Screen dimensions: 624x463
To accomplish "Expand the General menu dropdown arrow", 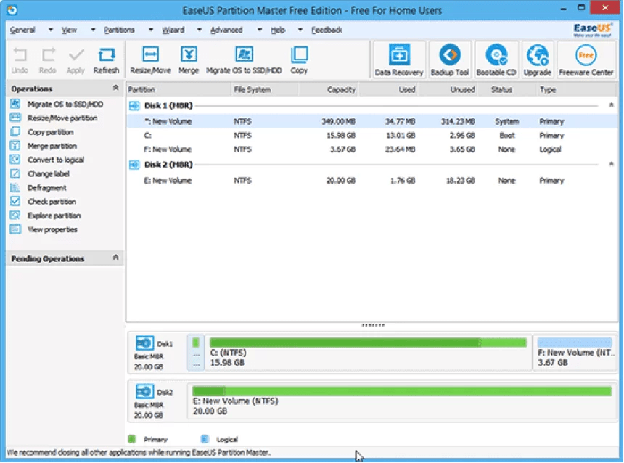I will (51, 30).
